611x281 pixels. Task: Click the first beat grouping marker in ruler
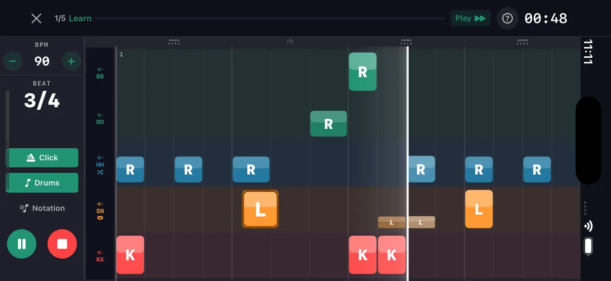[174, 42]
